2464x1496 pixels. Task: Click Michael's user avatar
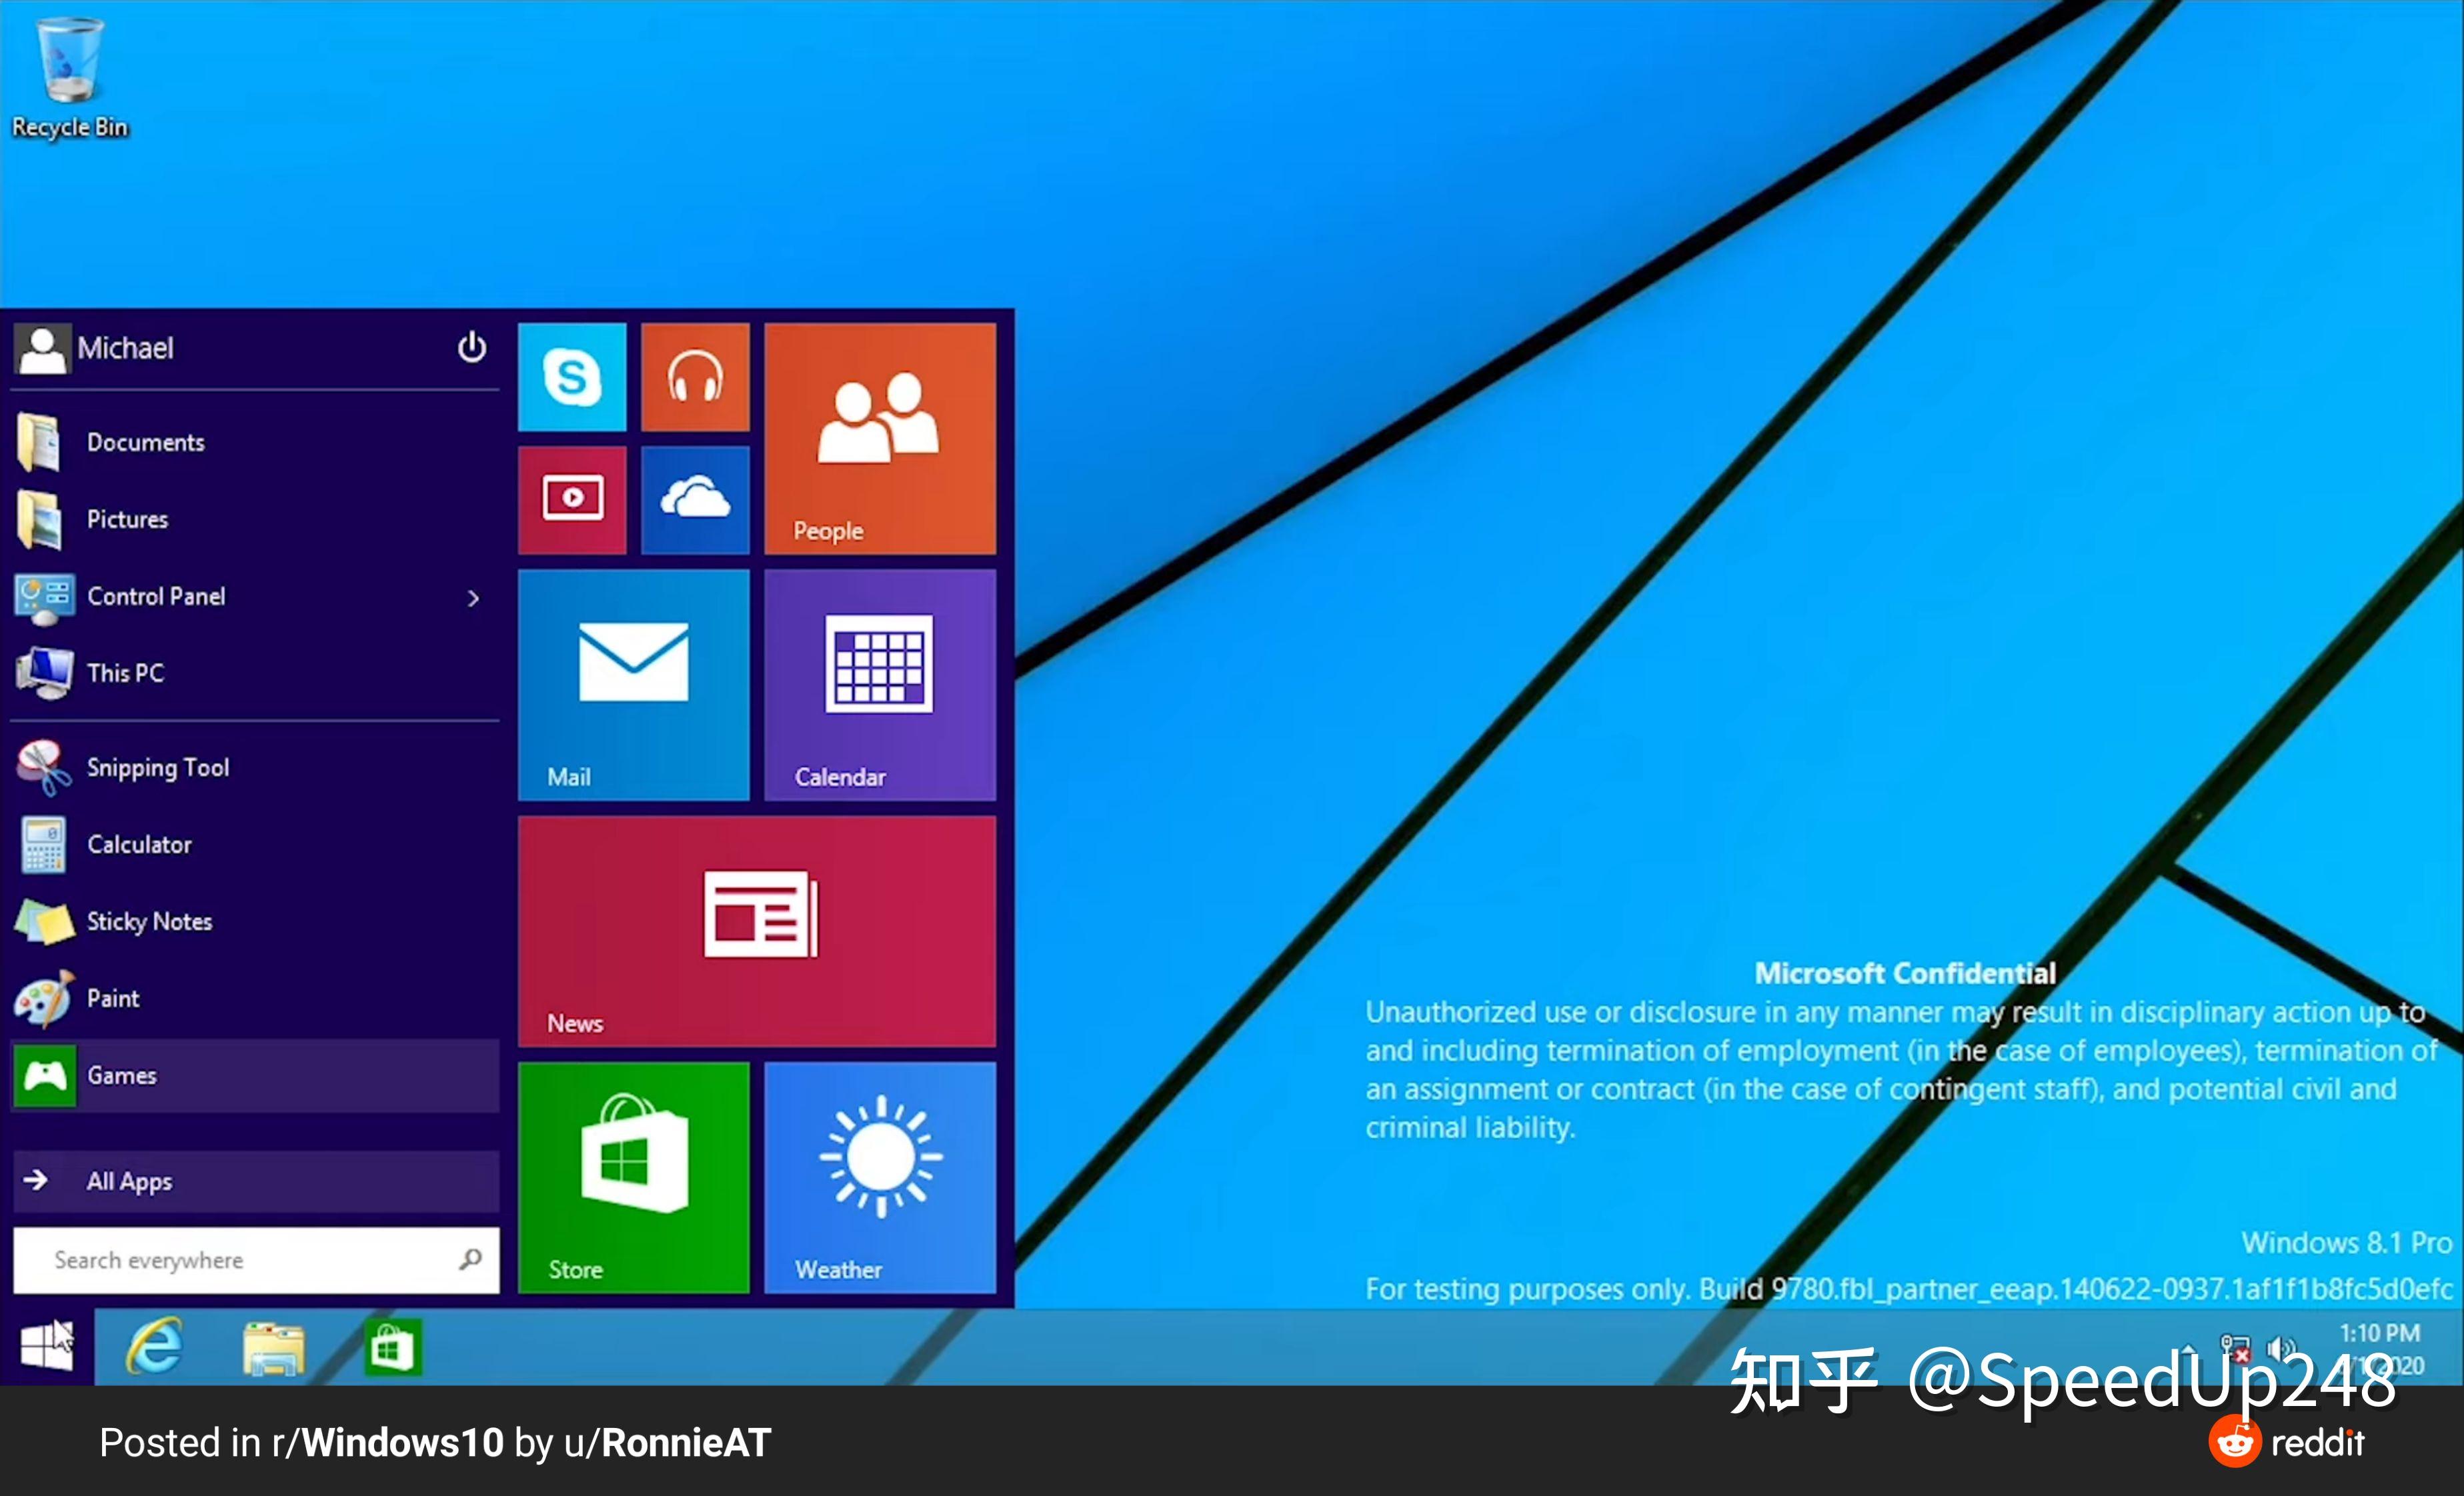[43, 349]
